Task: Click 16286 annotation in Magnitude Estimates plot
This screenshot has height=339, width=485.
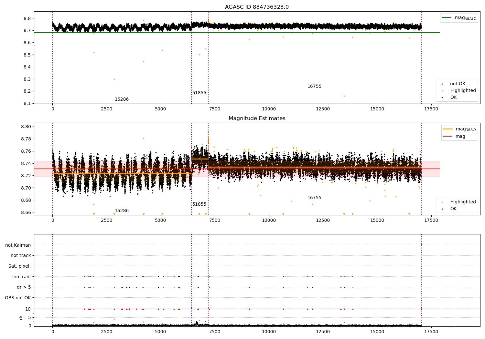Action: tap(122, 211)
